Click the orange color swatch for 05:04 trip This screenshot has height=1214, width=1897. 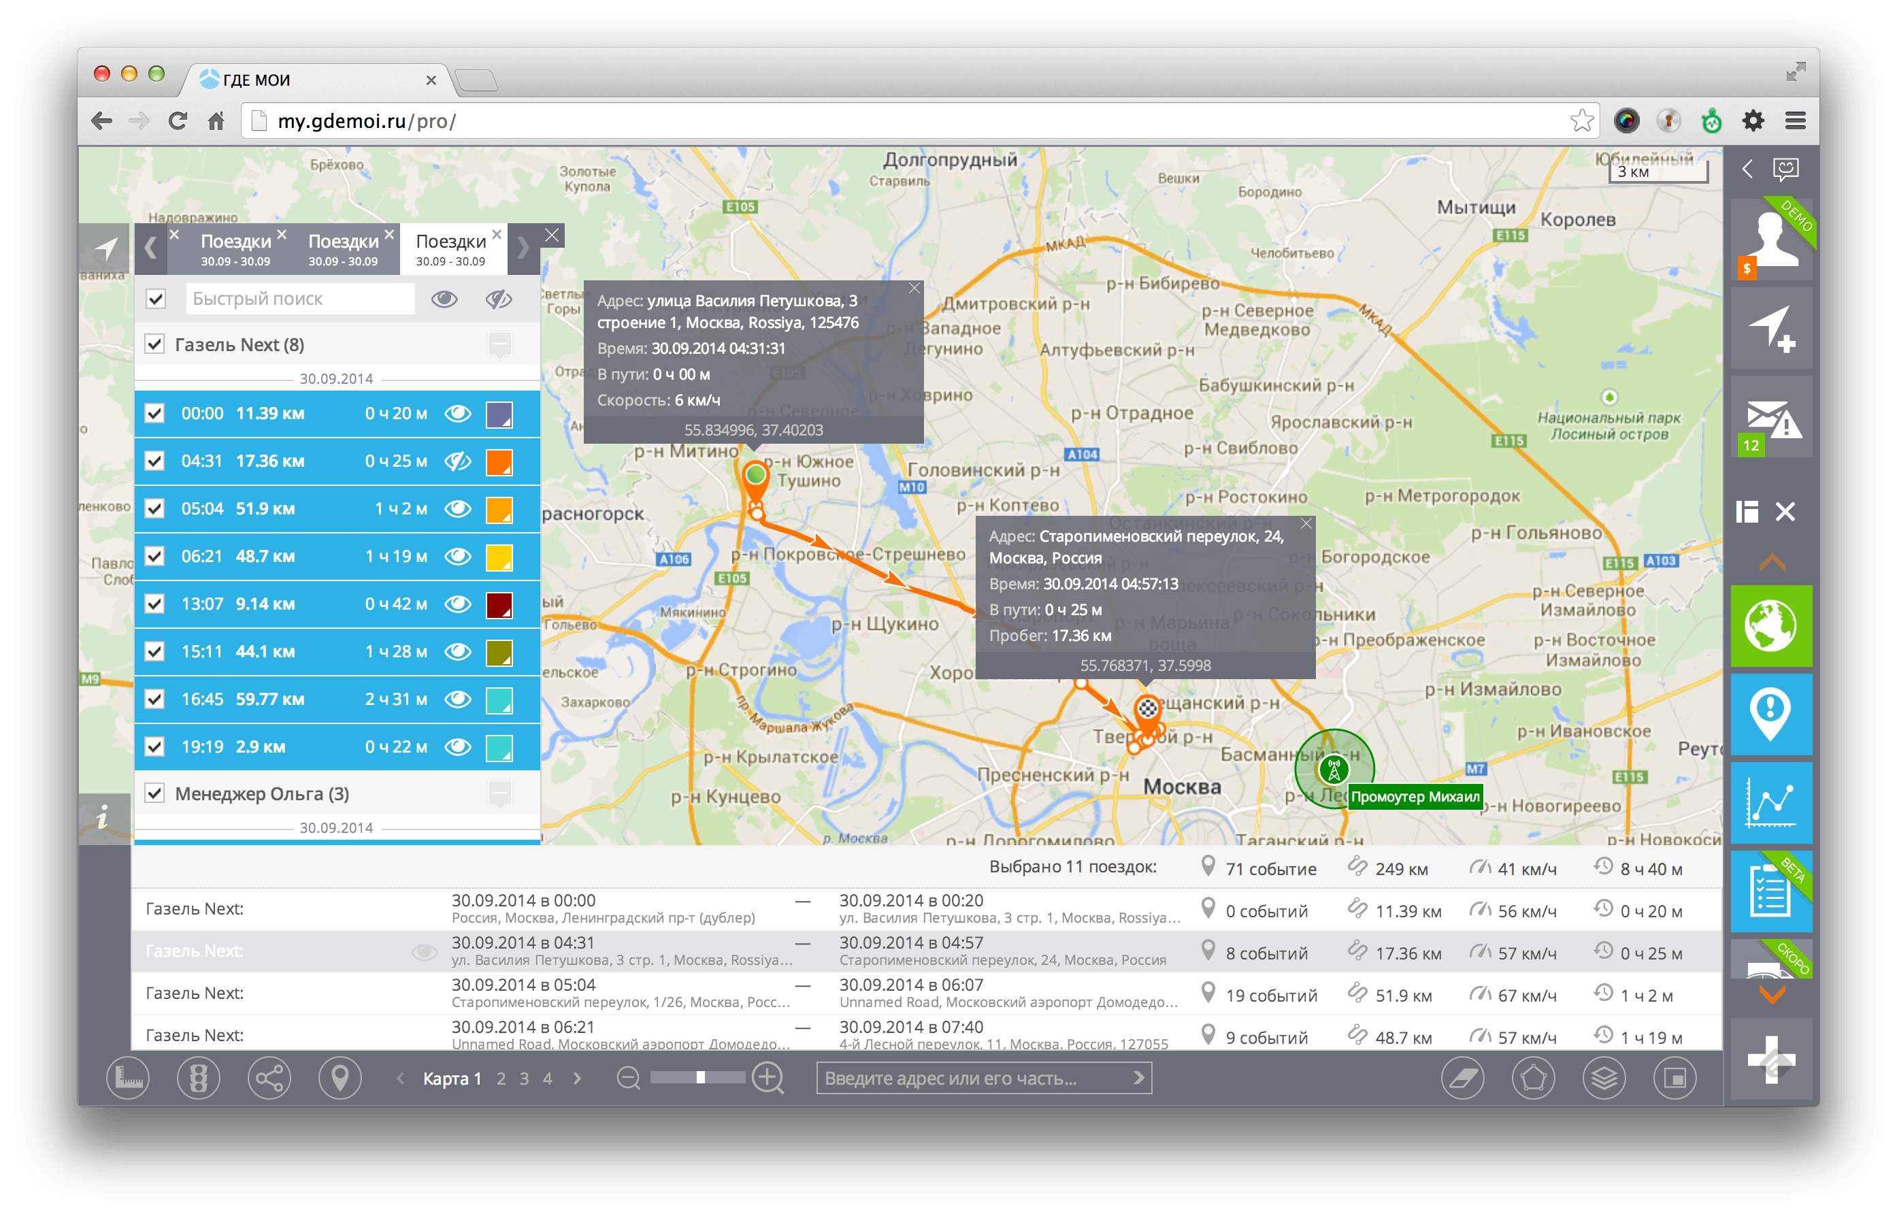[502, 510]
